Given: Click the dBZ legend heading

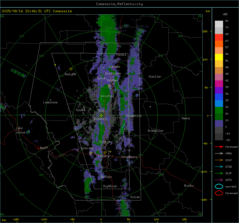Looking at the screenshot, I should point(225,14).
